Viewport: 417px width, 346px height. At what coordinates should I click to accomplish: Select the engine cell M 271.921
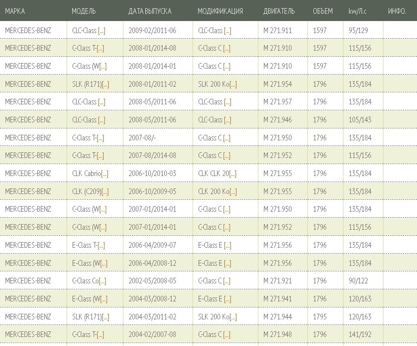(277, 281)
